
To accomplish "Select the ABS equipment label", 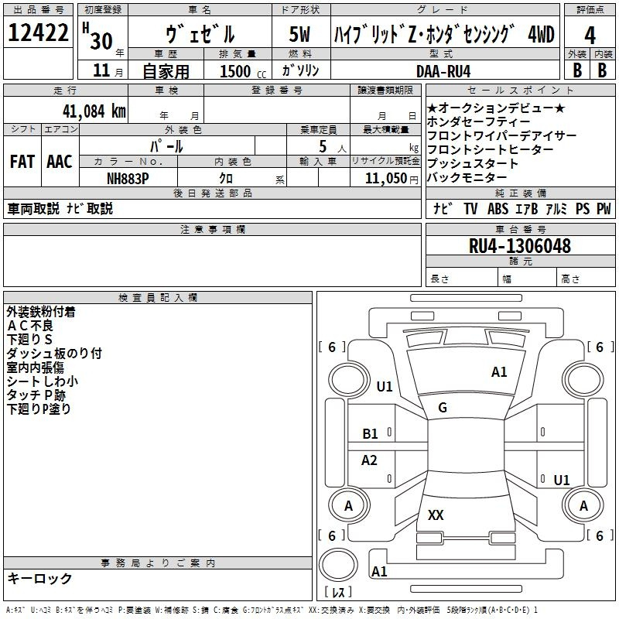I will pyautogui.click(x=498, y=208).
